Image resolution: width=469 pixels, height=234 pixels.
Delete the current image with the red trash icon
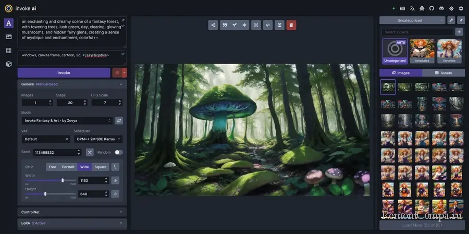tap(291, 25)
